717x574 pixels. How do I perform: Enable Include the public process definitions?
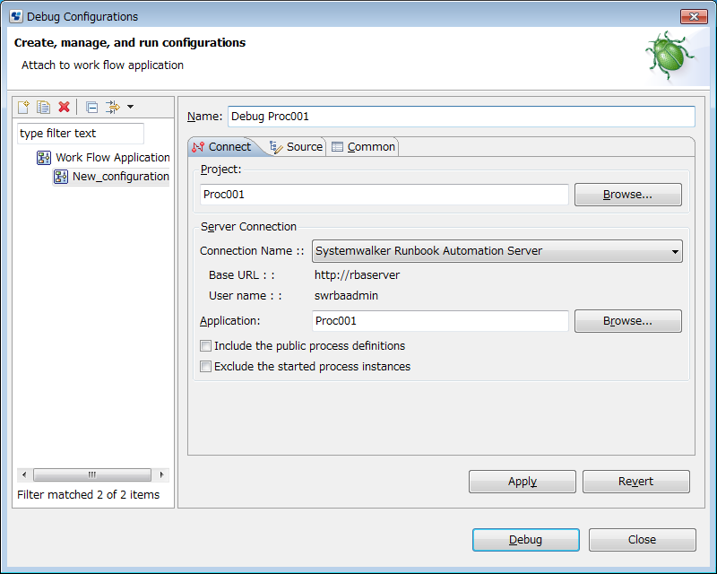tap(206, 346)
